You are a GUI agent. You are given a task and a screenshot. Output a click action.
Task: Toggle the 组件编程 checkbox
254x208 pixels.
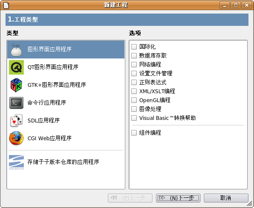pos(134,133)
